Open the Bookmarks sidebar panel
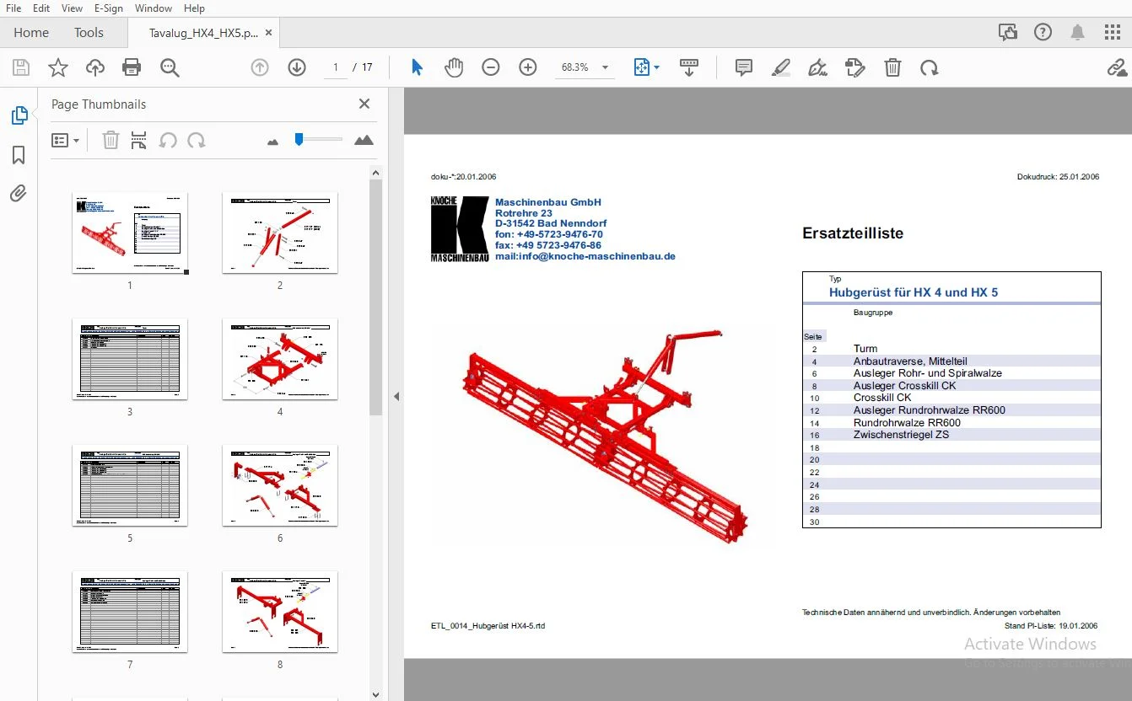 [x=19, y=155]
